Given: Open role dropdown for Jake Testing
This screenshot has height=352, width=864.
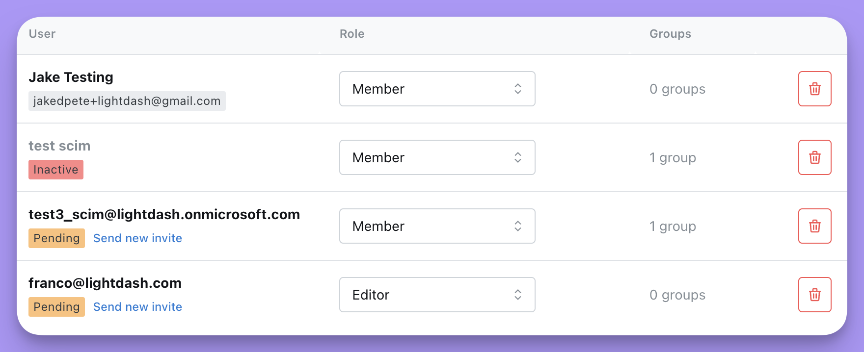Looking at the screenshot, I should click(x=437, y=89).
